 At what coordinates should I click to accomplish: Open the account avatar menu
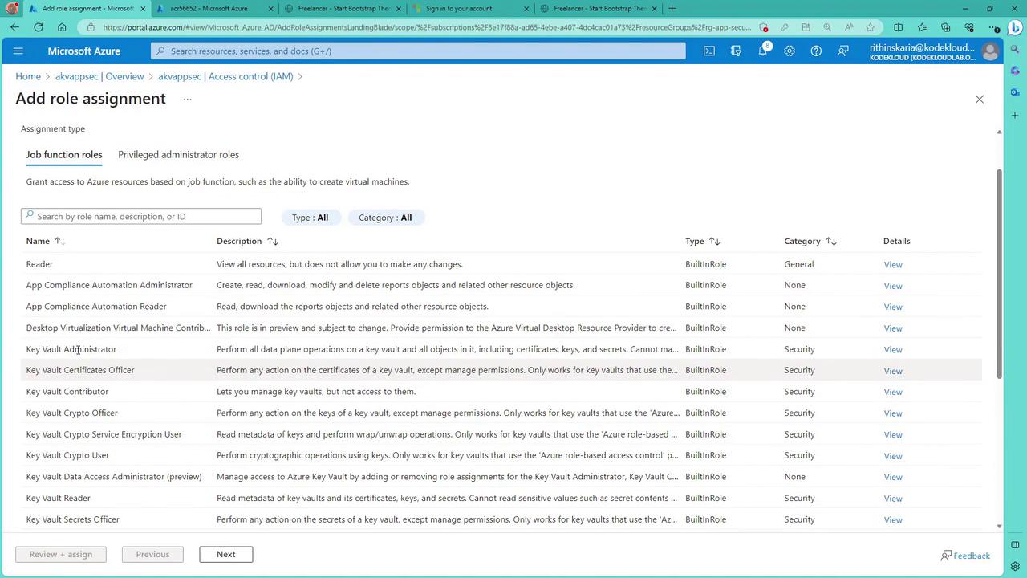click(990, 51)
